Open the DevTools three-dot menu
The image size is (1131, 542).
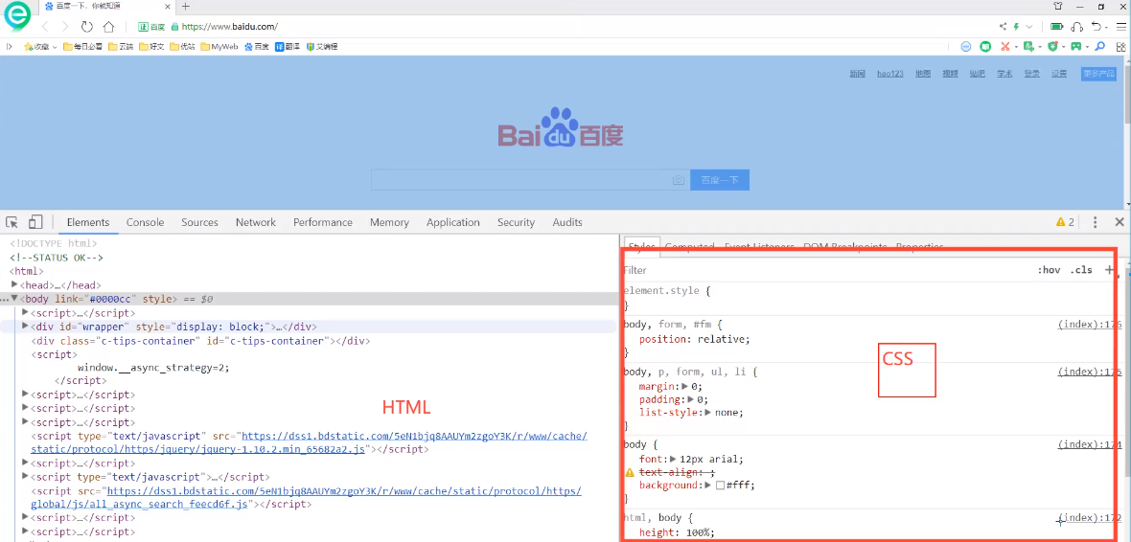click(1095, 222)
